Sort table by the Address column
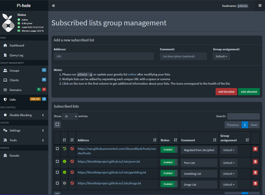Screen dimensions: 265x195 155,140
